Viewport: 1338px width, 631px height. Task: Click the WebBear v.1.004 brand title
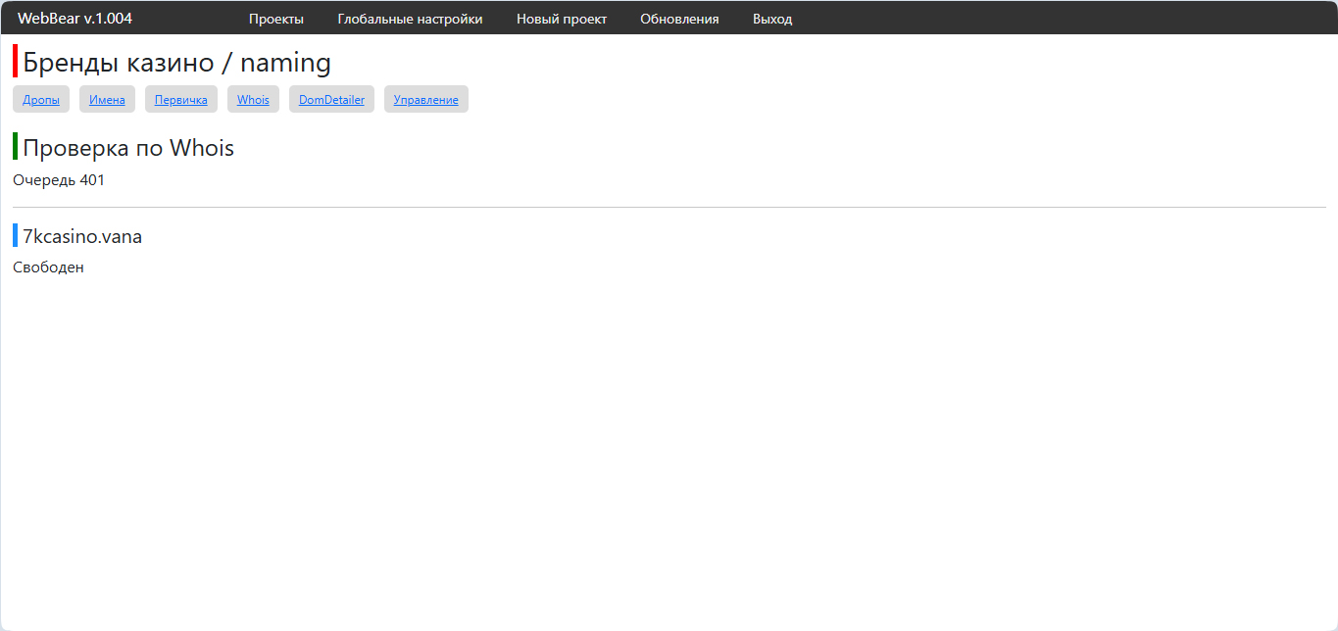[x=74, y=19]
